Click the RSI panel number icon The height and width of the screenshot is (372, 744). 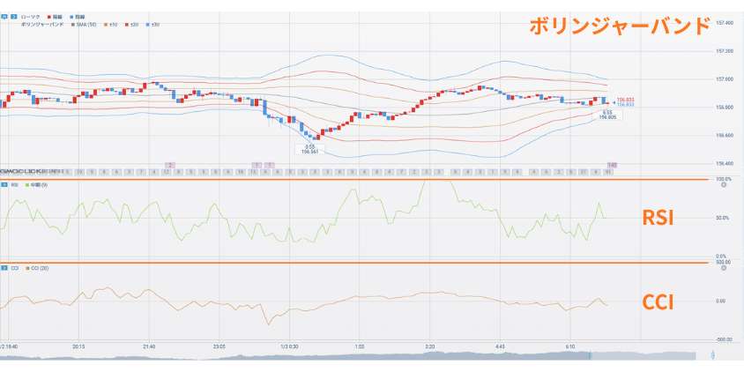[x=4, y=185]
